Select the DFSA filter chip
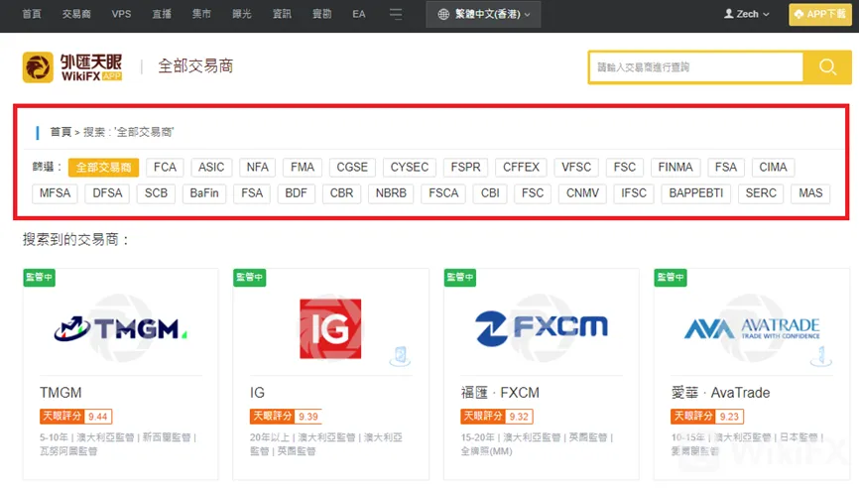859x490 pixels. click(107, 193)
